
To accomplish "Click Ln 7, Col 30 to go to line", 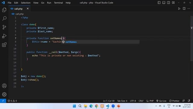I will 109,101.
